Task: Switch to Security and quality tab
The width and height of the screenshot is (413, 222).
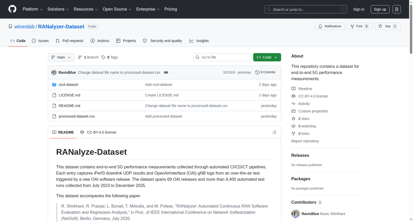Action: pyautogui.click(x=162, y=41)
